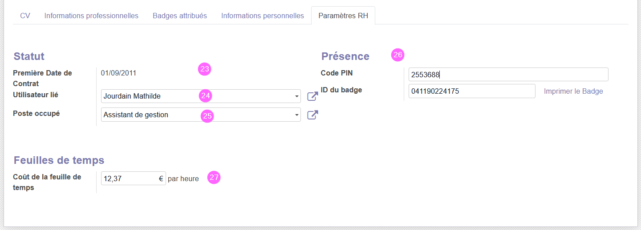The width and height of the screenshot is (641, 230).
Task: Click pink annotation marker 23
Action: (x=205, y=69)
